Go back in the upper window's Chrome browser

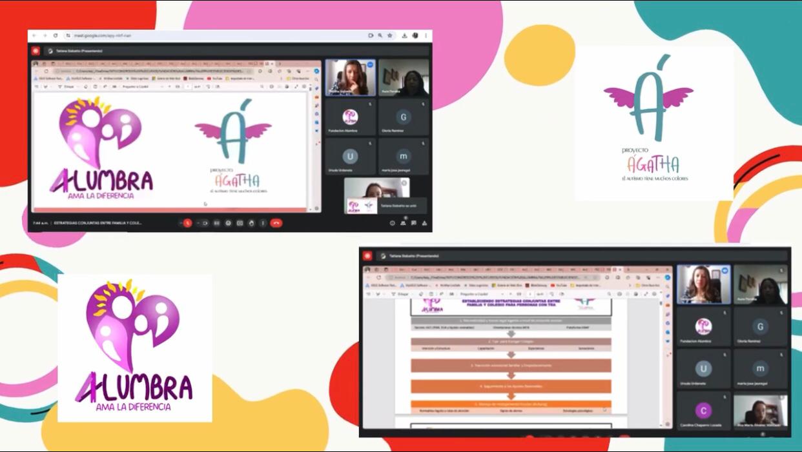(34, 35)
